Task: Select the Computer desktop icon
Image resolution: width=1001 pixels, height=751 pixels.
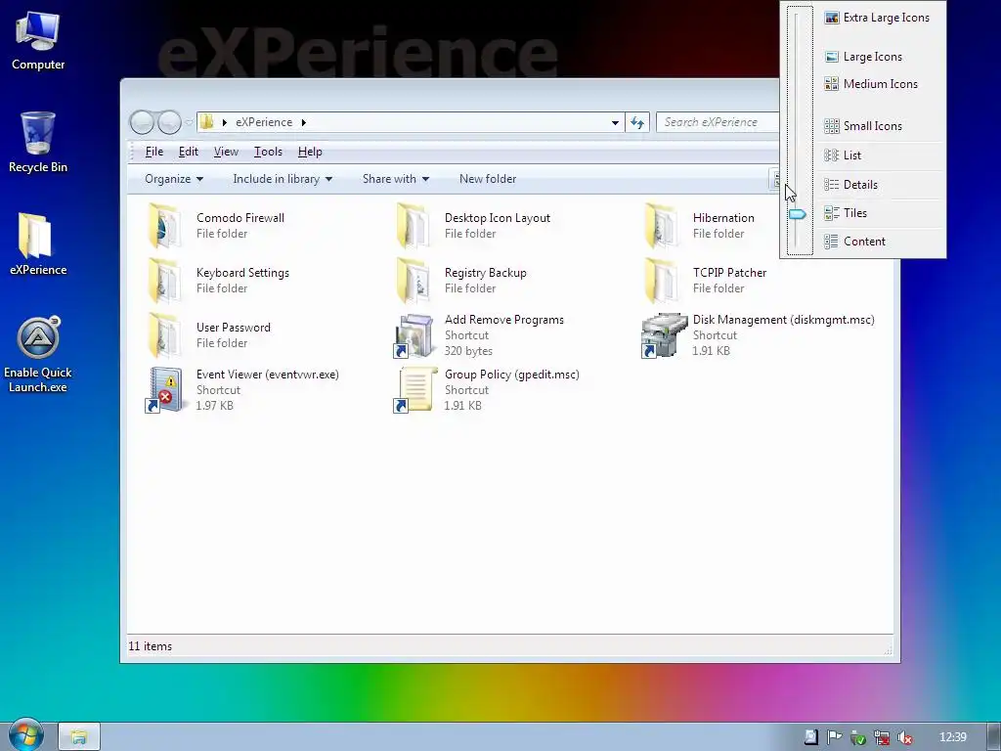Action: [x=38, y=32]
